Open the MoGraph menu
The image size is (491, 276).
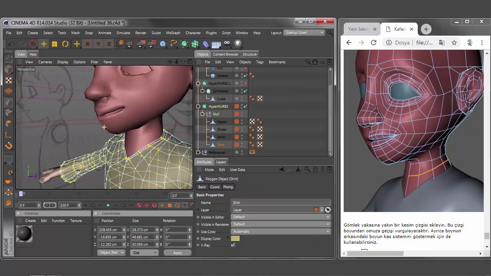coord(173,33)
